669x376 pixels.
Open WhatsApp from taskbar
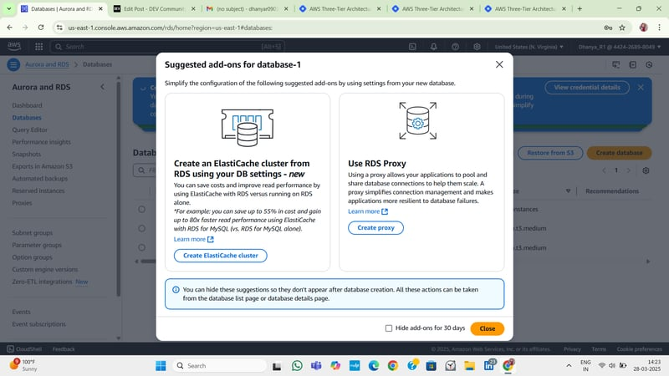pos(297,366)
